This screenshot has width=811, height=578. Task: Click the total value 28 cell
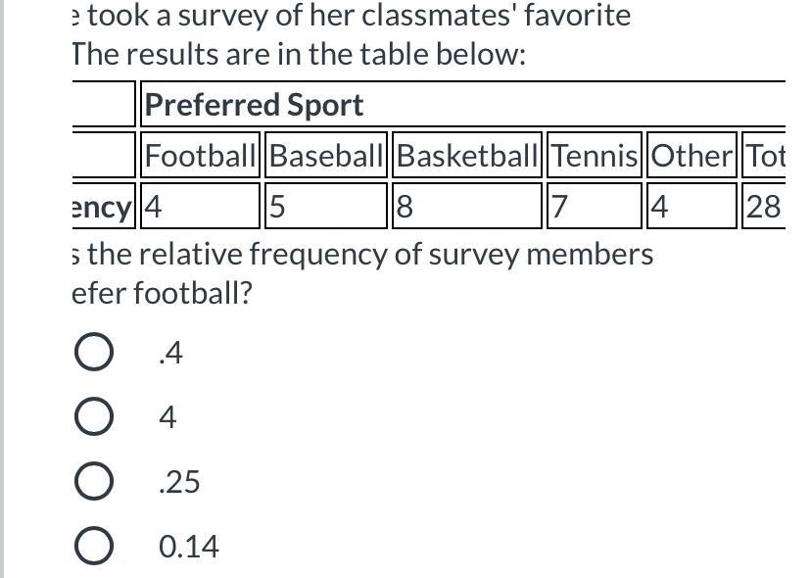(x=764, y=207)
